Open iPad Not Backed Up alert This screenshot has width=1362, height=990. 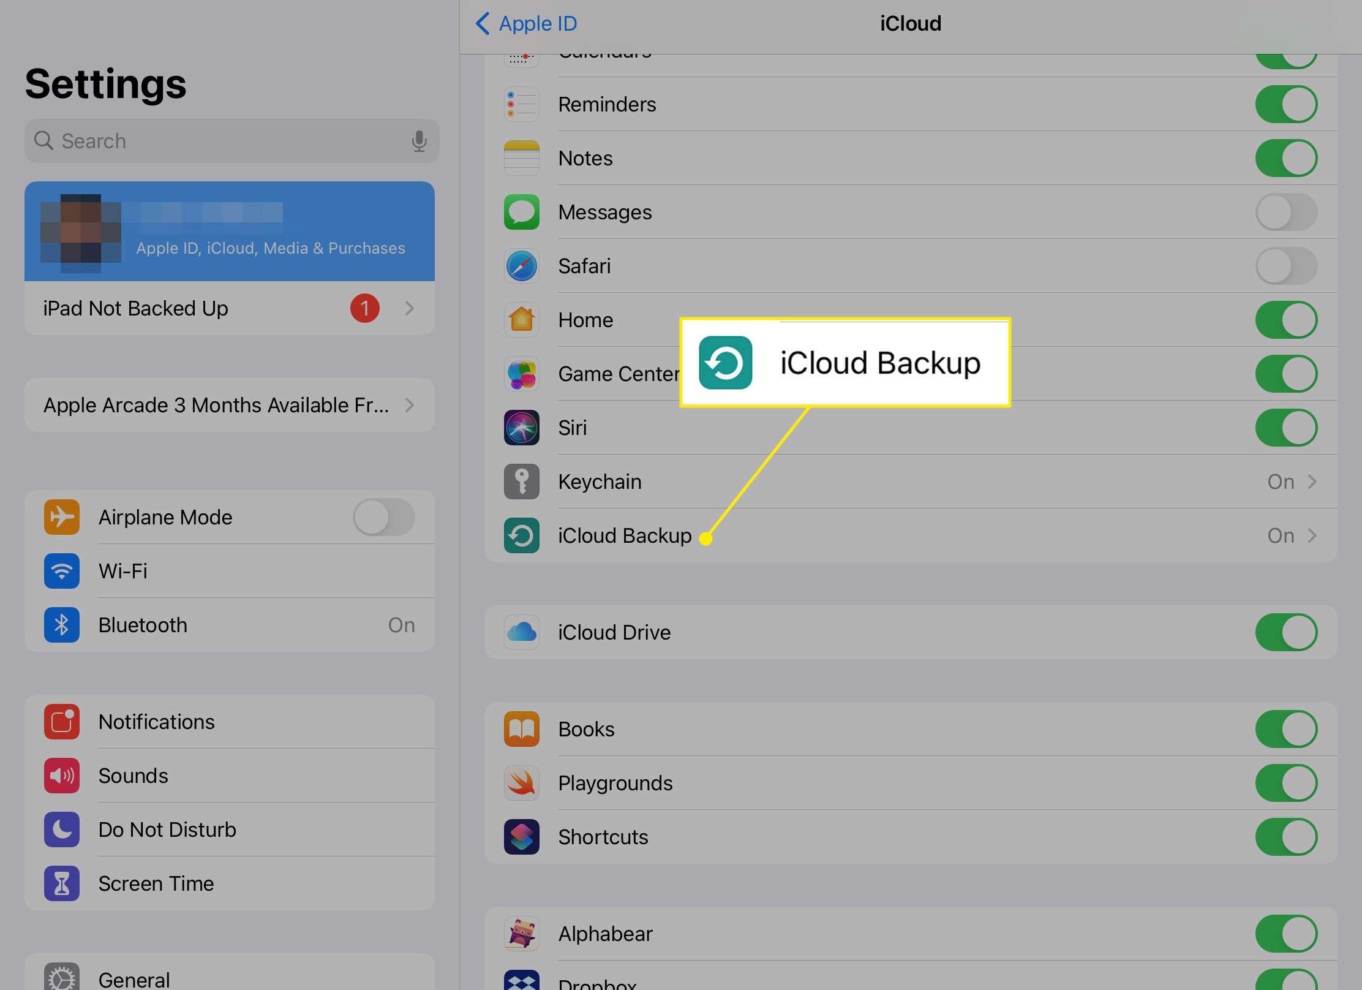pos(228,308)
